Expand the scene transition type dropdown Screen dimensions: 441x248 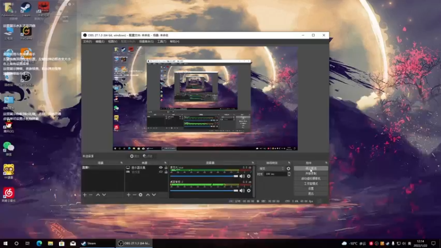click(271, 169)
